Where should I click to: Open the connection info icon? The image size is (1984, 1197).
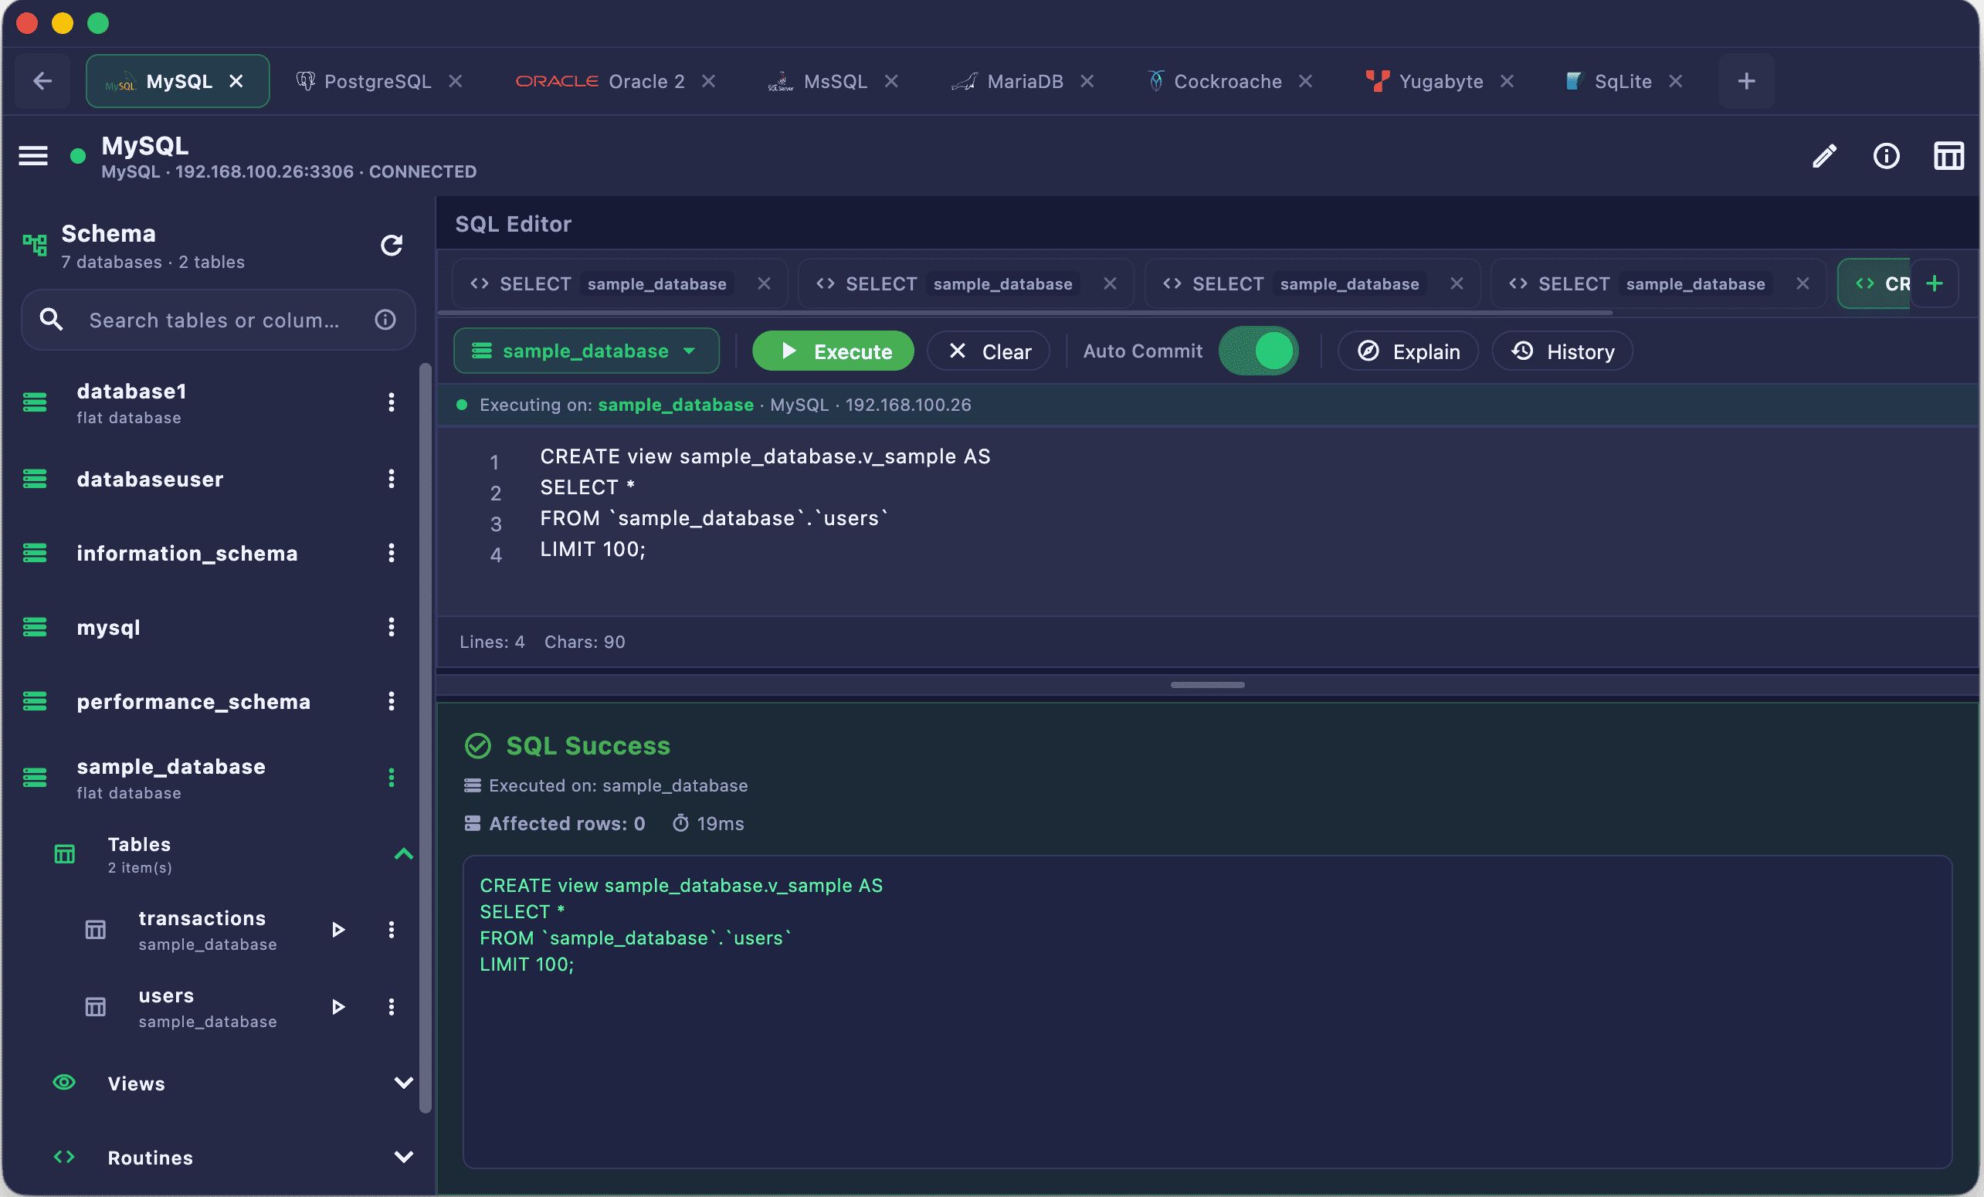tap(1886, 156)
